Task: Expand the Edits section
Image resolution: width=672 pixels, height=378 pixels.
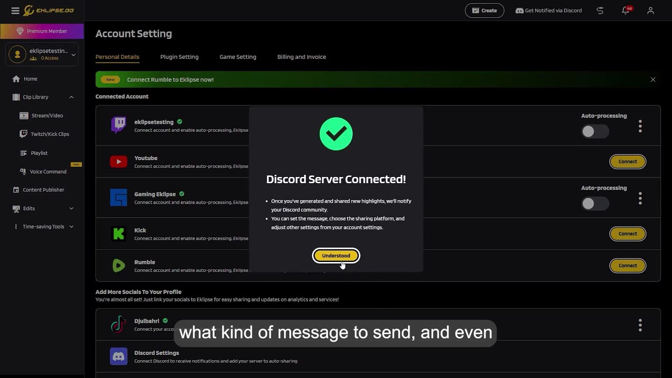Action: point(71,208)
